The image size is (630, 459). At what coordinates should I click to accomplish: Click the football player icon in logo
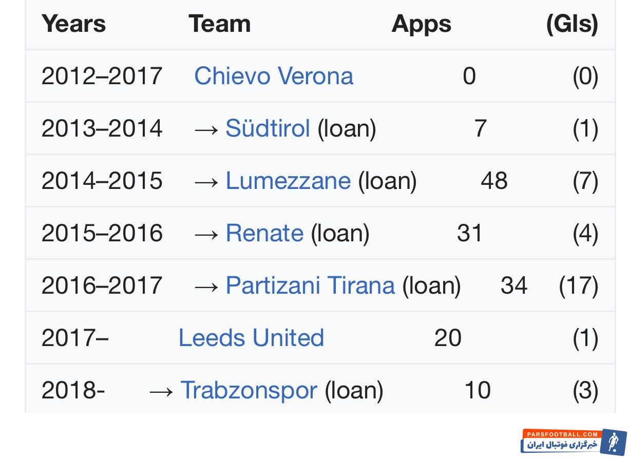click(613, 441)
